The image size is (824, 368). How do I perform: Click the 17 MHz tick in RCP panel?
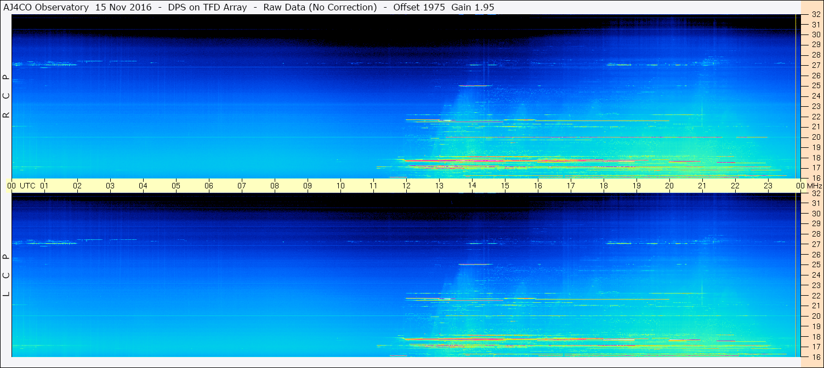(816, 168)
